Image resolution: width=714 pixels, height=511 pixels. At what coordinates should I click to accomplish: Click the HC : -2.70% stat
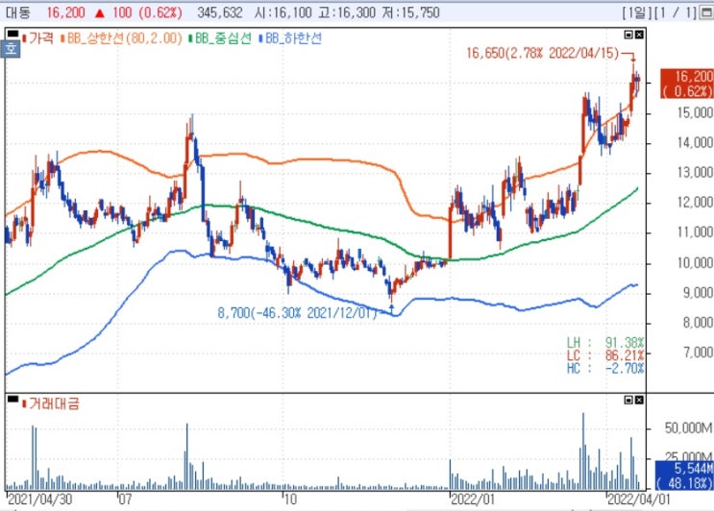point(605,368)
